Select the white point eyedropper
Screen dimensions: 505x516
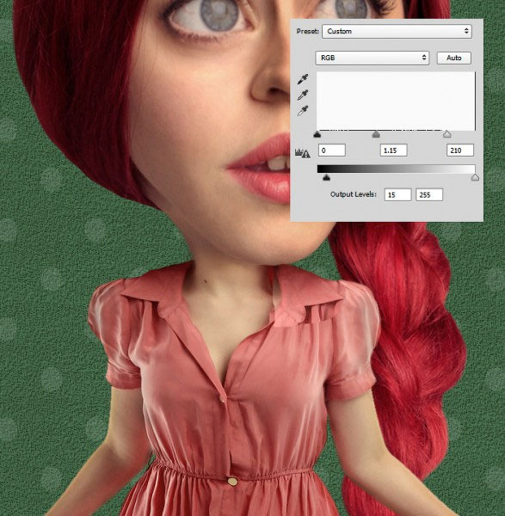[303, 111]
